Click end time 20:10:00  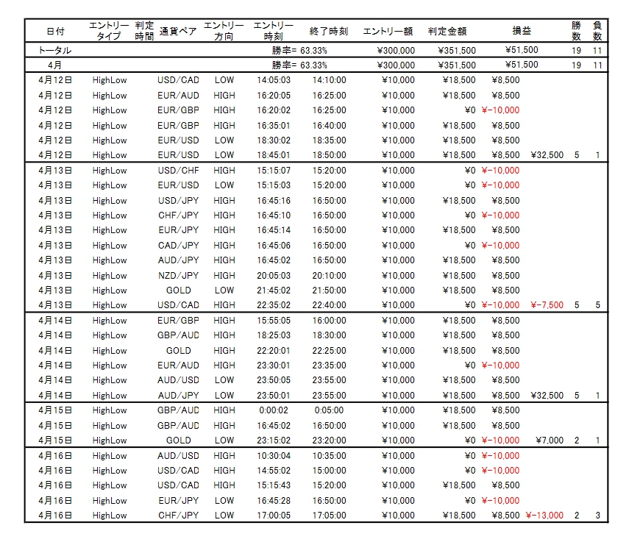pos(329,276)
